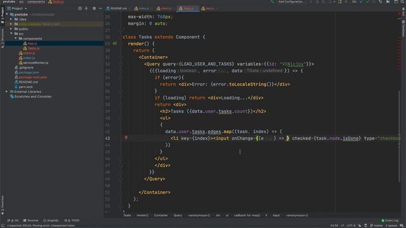This screenshot has width=406, height=228.
Task: Click the UTF-8 encoding in the status bar
Action: tap(351, 225)
